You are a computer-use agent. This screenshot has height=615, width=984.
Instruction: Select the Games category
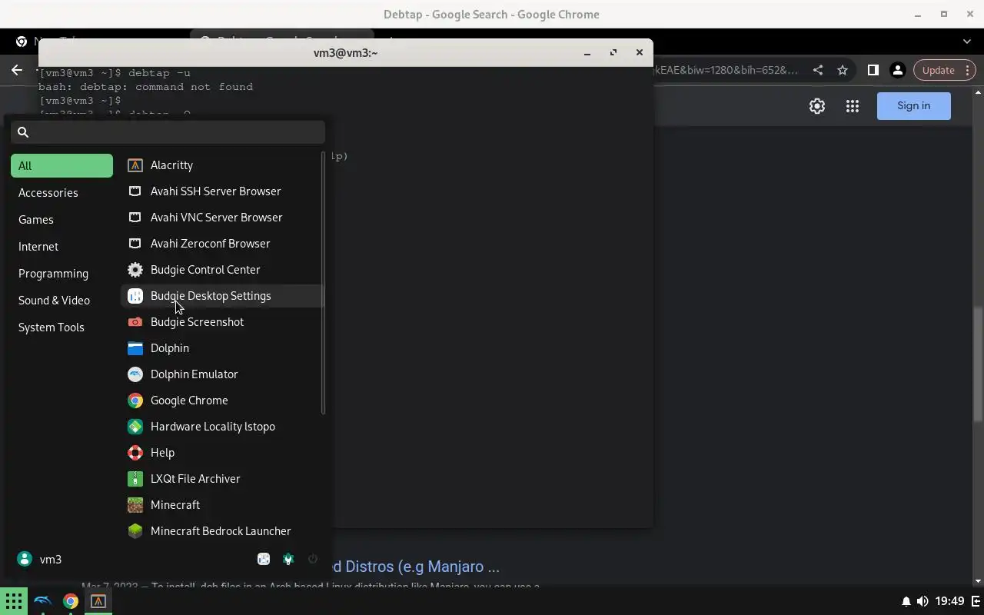[61, 220]
